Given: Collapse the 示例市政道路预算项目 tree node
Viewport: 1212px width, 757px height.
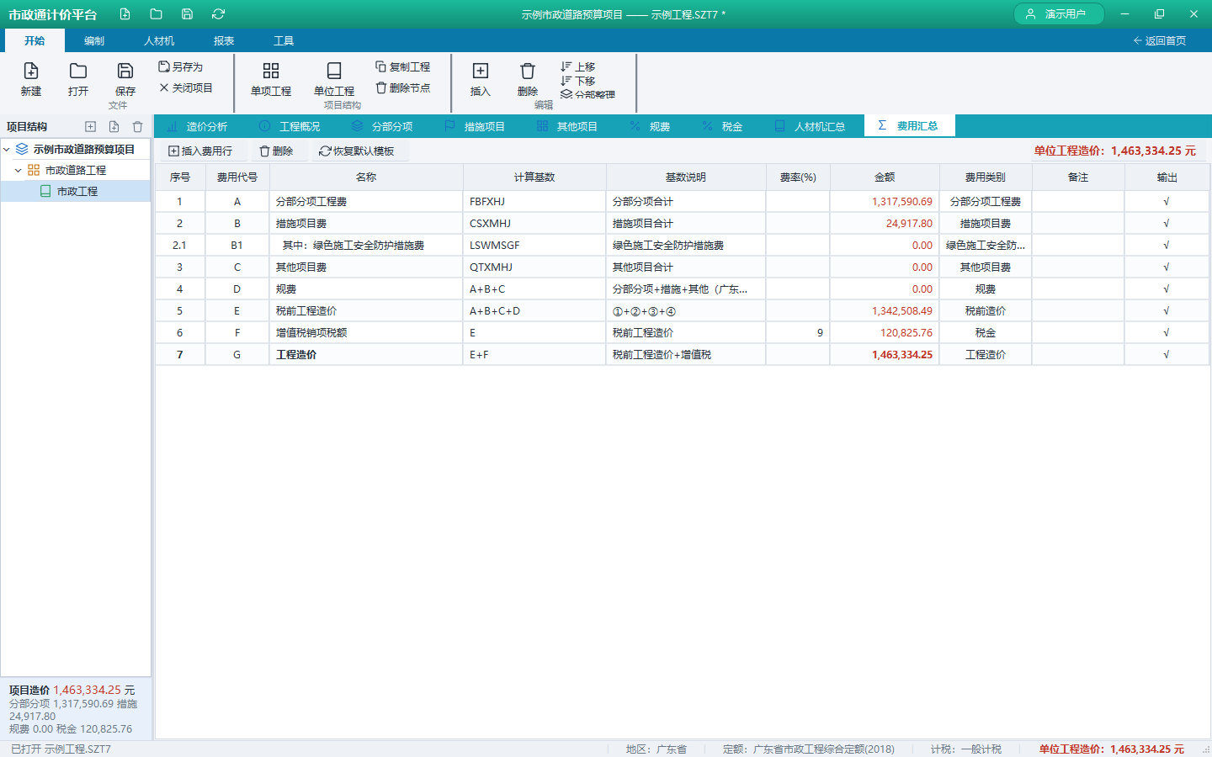Looking at the screenshot, I should [x=7, y=149].
